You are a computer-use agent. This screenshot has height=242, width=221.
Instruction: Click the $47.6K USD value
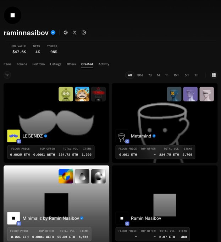19,52
